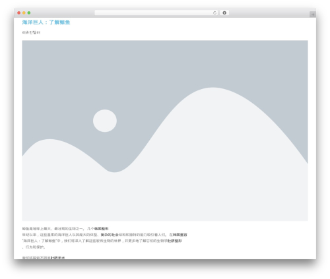This screenshot has height=279, width=330.
Task: Maximize the browser window with the green button
Action: pos(29,13)
